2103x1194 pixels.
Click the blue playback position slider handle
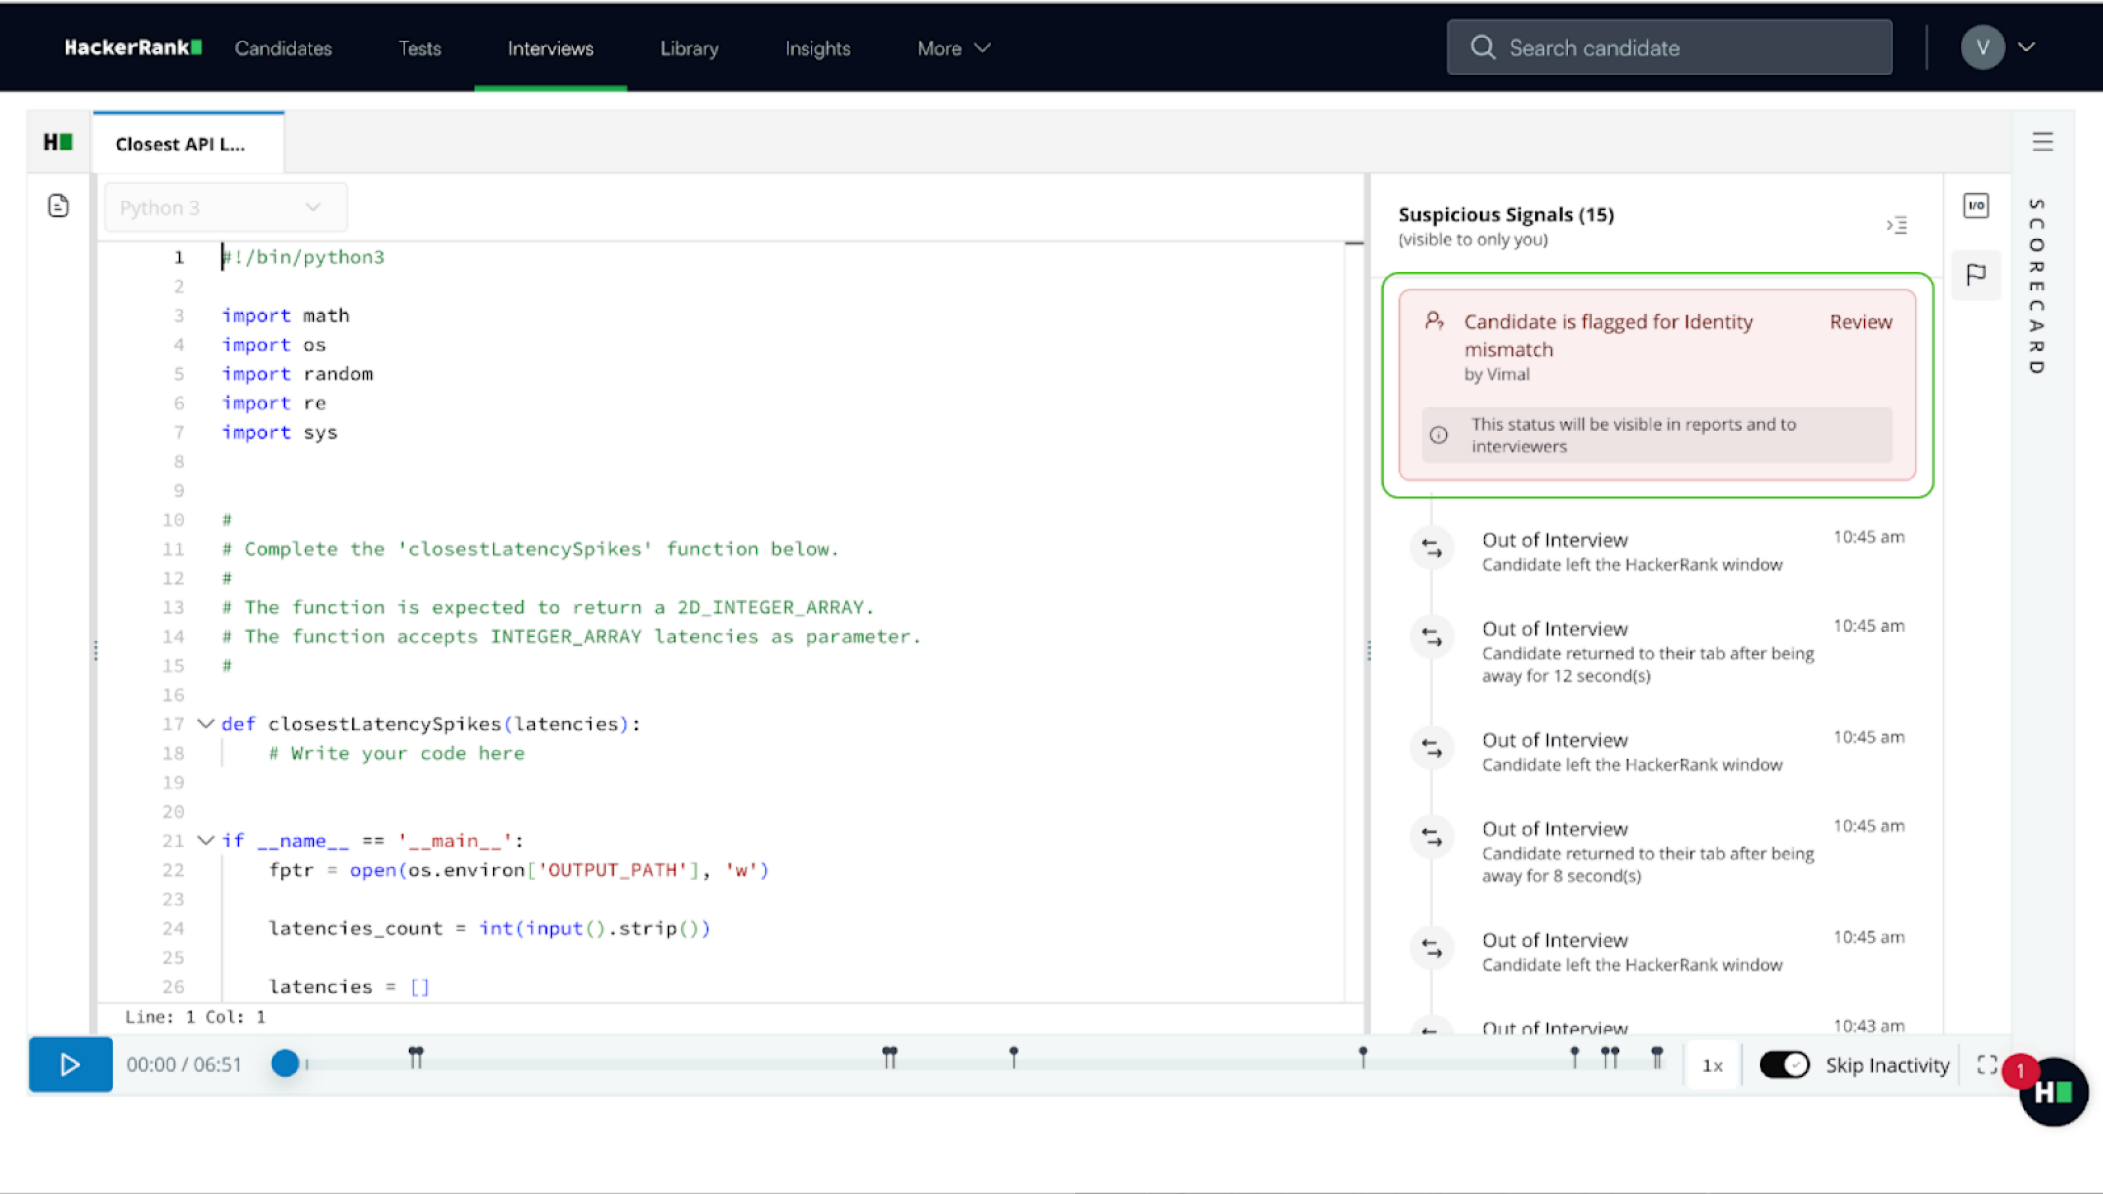click(285, 1063)
